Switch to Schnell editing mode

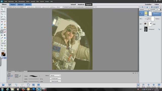[73, 5]
